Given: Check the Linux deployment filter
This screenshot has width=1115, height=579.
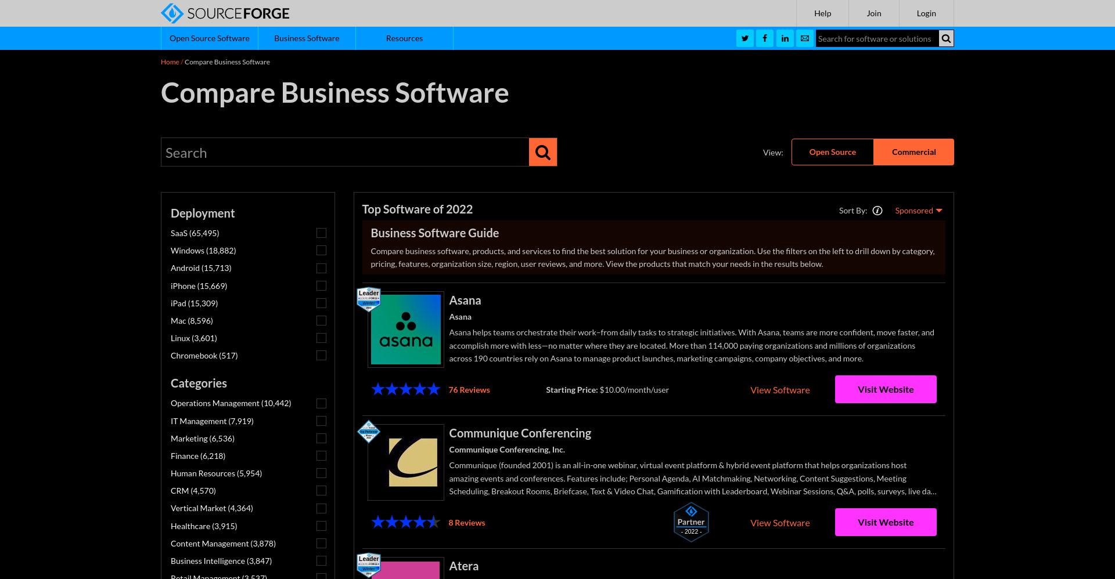Looking at the screenshot, I should (321, 338).
